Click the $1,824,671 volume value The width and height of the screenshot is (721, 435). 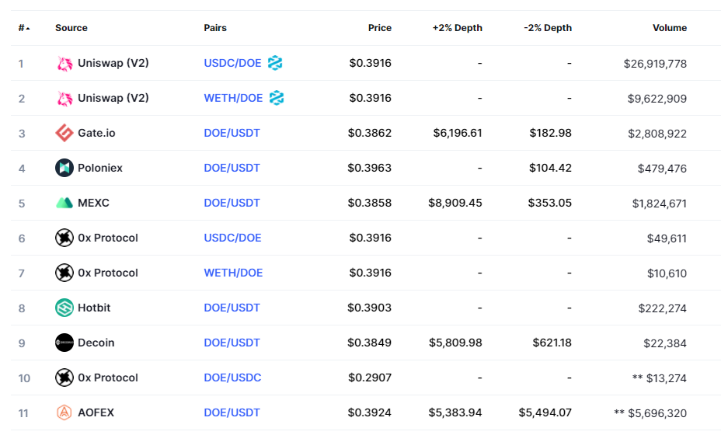point(660,204)
